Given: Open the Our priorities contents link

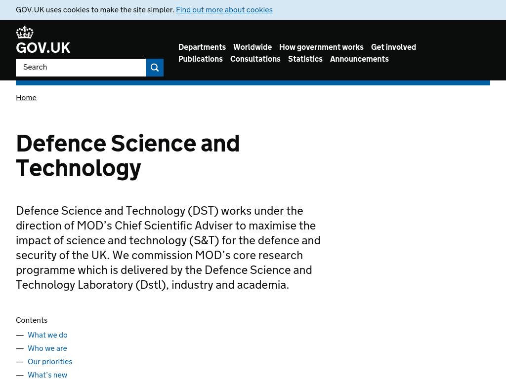Looking at the screenshot, I should (x=50, y=362).
